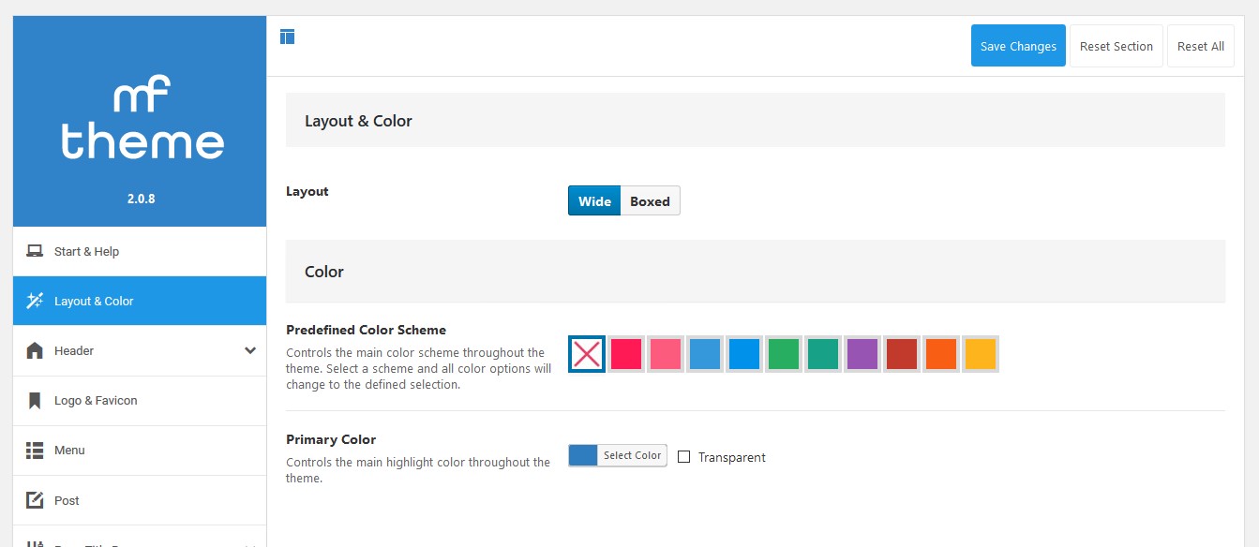Click Save Changes button
The width and height of the screenshot is (1259, 547).
[1018, 46]
